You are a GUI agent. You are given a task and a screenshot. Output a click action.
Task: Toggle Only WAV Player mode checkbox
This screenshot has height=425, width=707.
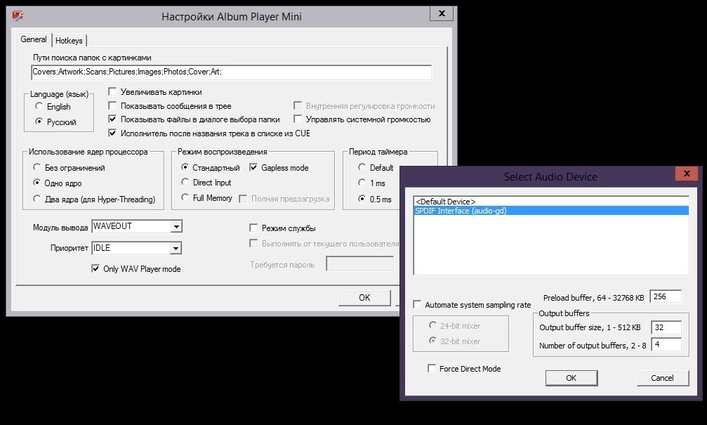[x=95, y=268]
